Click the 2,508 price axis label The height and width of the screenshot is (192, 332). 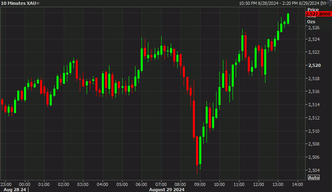pos(314,144)
